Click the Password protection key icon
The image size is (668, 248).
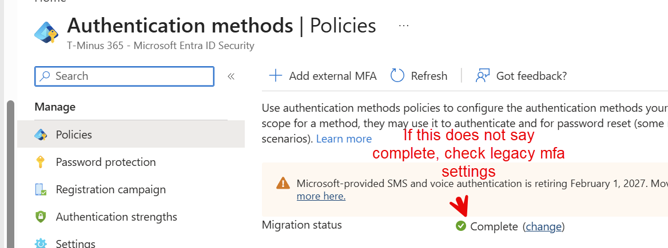pyautogui.click(x=41, y=162)
